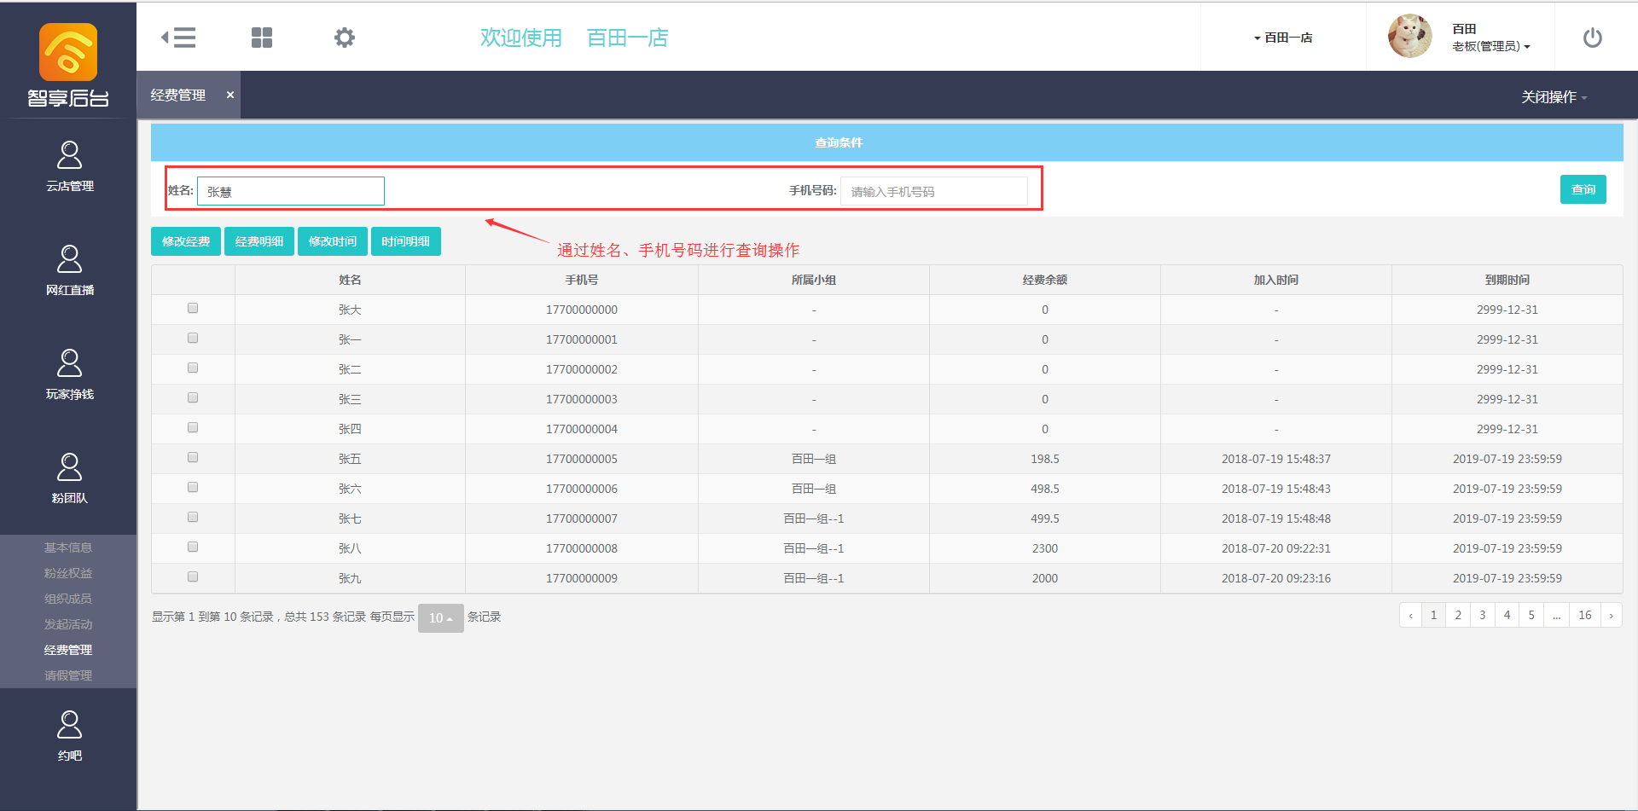The image size is (1638, 811).
Task: Open the 关闭操作 dropdown
Action: coord(1554,97)
